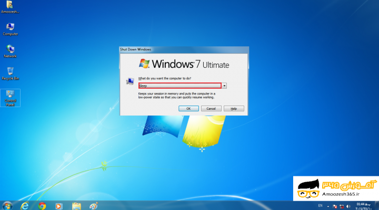
Task: Open the shutdown action dropdown arrow
Action: tap(224, 86)
